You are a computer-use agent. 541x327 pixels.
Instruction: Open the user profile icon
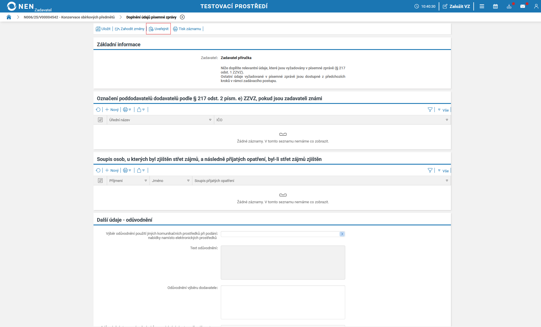pyautogui.click(x=536, y=6)
